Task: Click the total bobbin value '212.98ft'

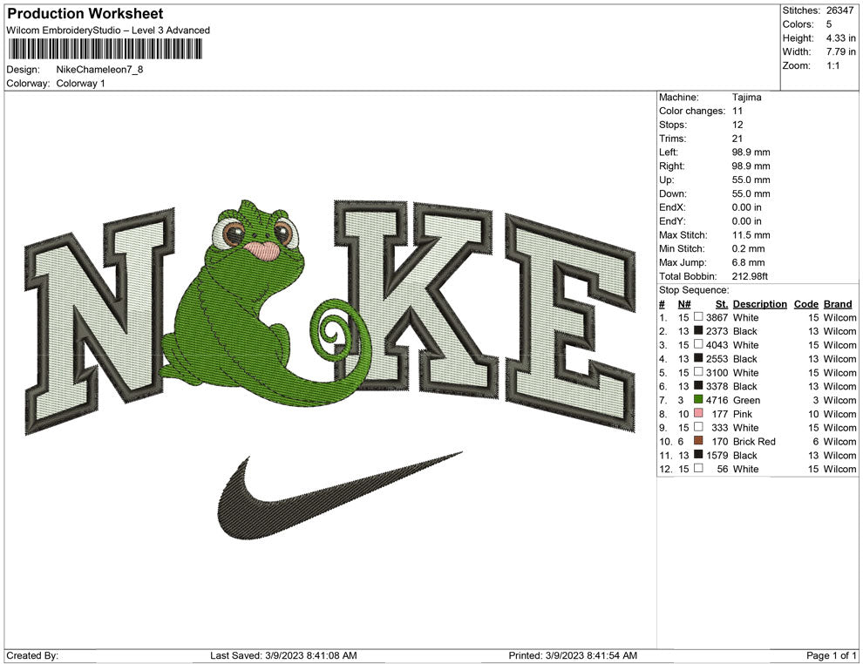Action: (x=750, y=276)
